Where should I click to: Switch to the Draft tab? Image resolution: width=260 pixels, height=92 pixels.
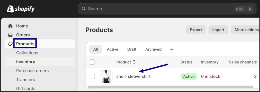tap(132, 49)
